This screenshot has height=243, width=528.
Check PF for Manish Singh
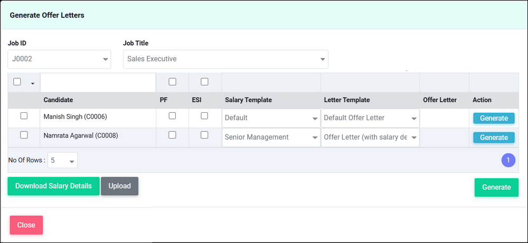point(172,116)
